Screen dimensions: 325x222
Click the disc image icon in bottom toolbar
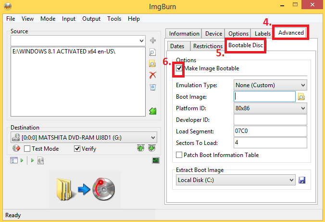point(40,160)
